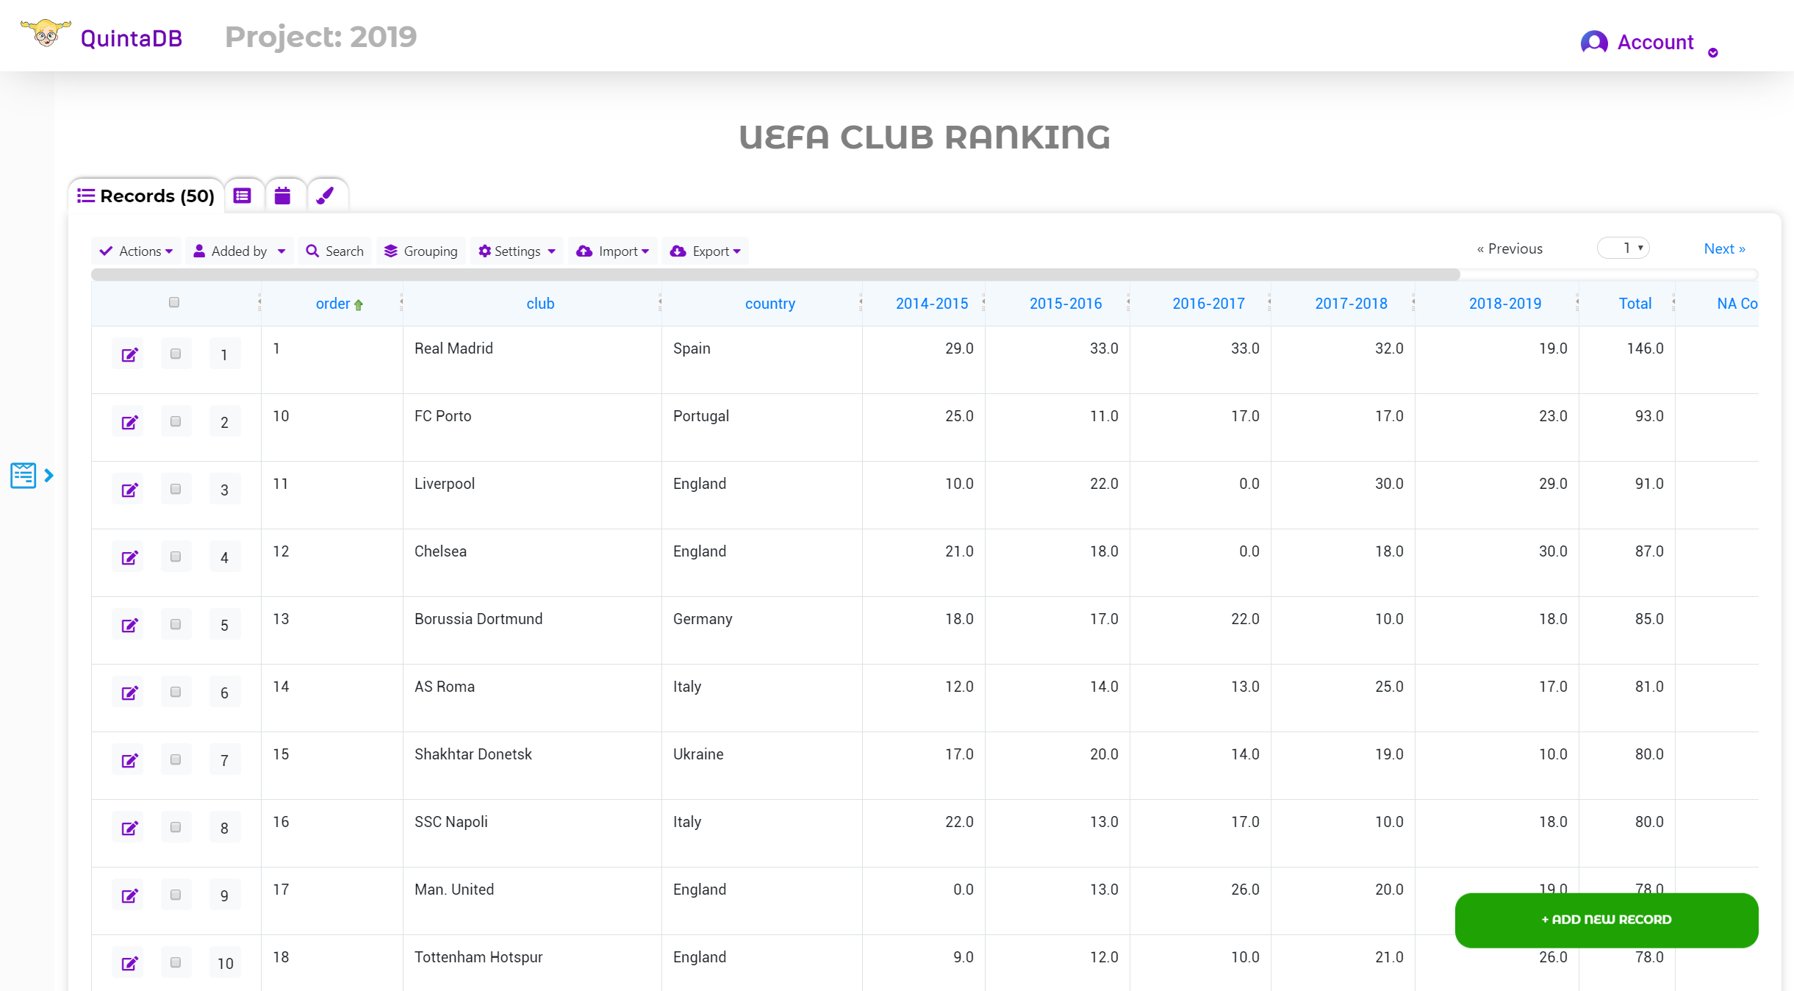Edit the AS Roma record
1794x991 pixels.
129,693
